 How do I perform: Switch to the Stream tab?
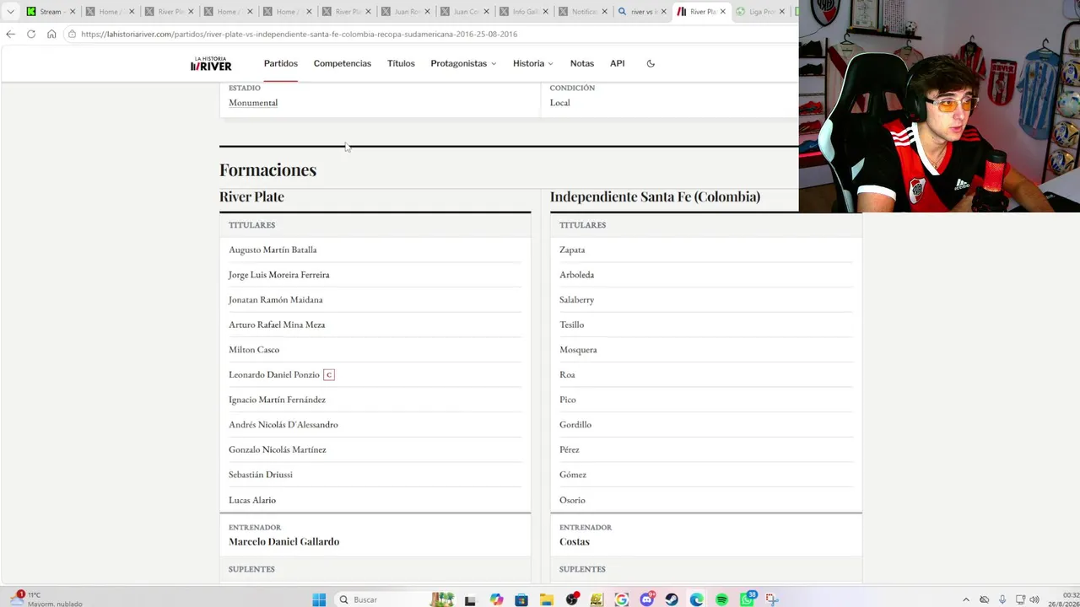[x=51, y=12]
